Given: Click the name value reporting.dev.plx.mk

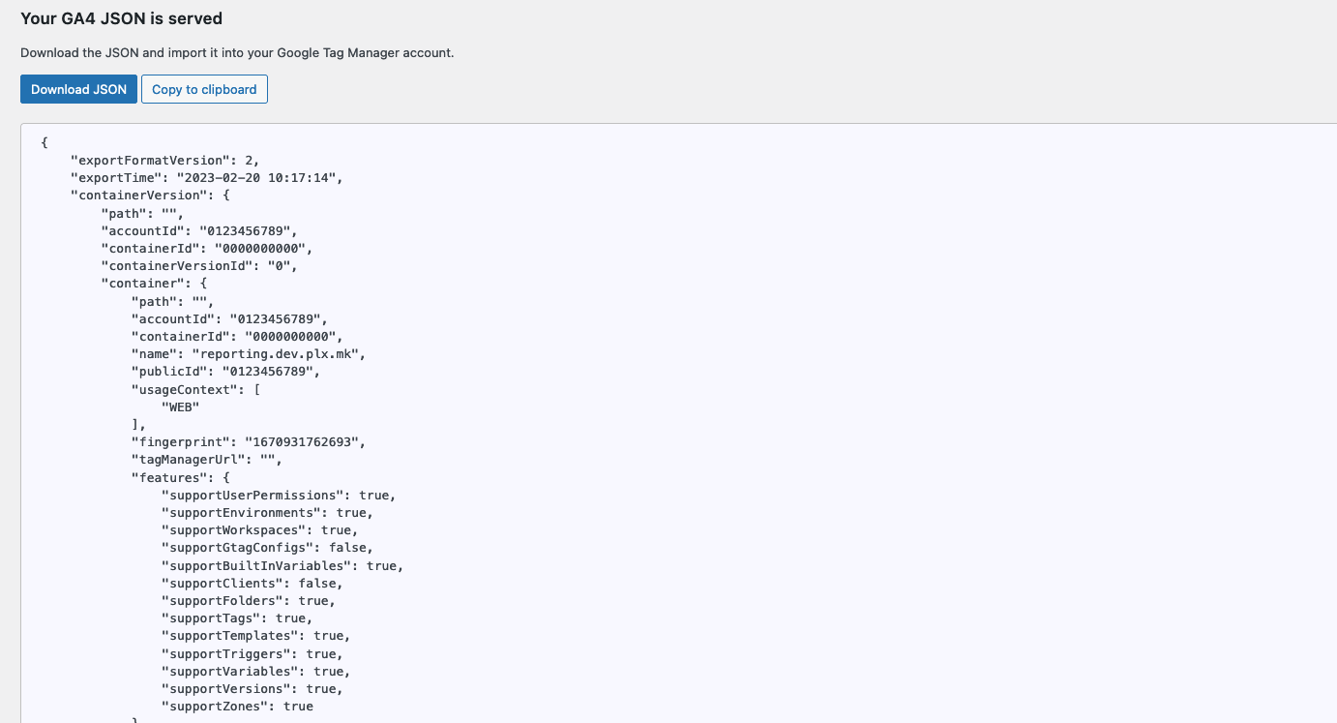Looking at the screenshot, I should pyautogui.click(x=277, y=353).
